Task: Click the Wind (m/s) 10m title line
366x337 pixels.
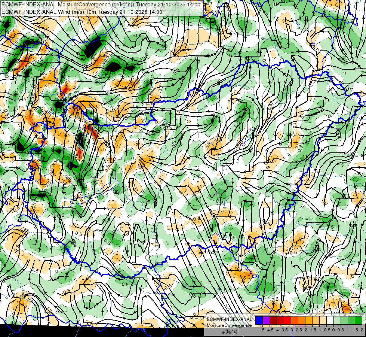Action: point(82,12)
